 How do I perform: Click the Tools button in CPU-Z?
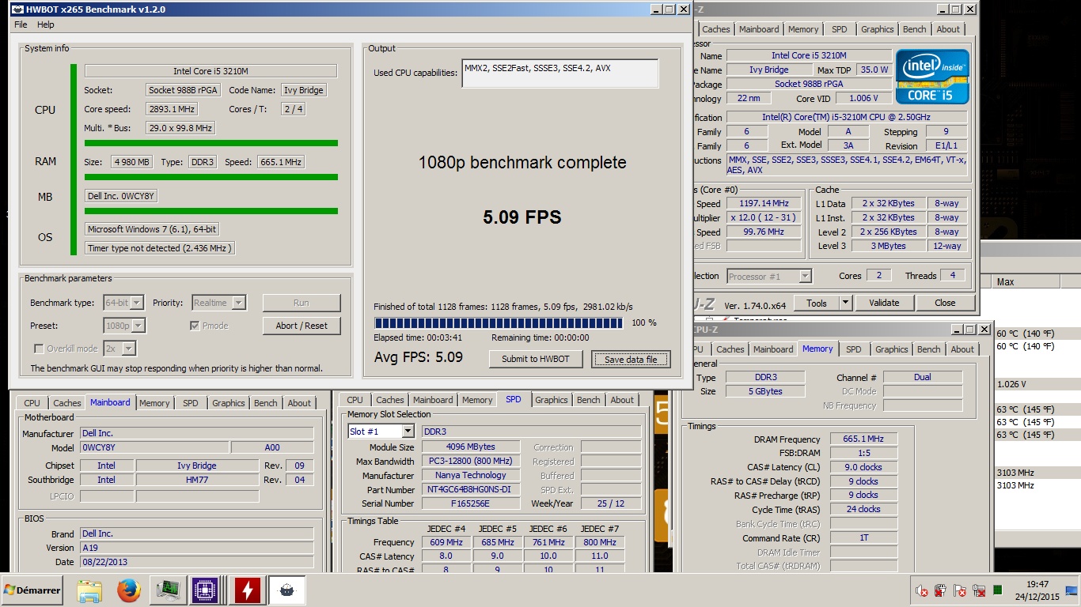point(817,303)
